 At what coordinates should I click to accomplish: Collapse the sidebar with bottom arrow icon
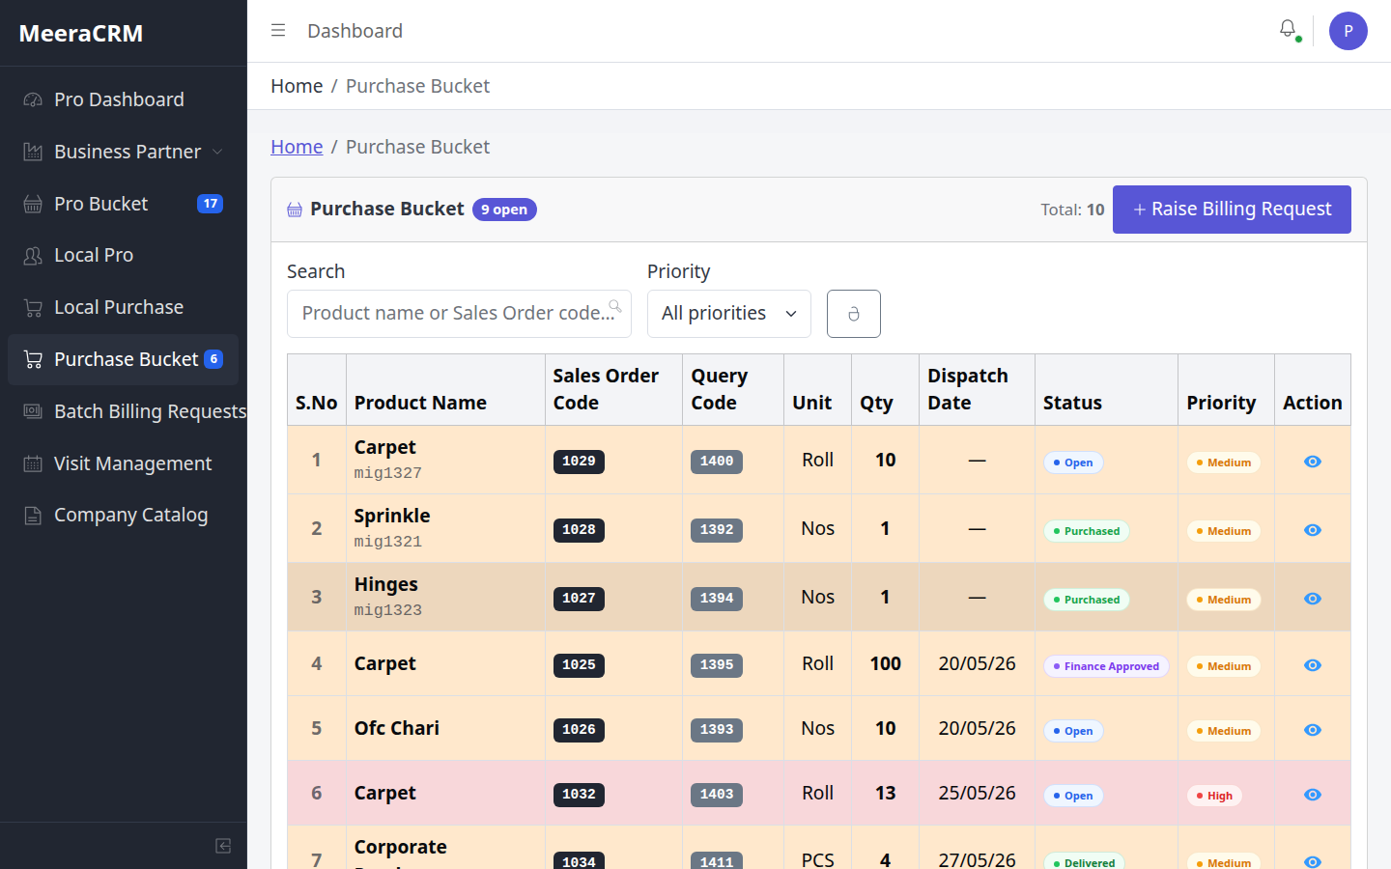(223, 846)
